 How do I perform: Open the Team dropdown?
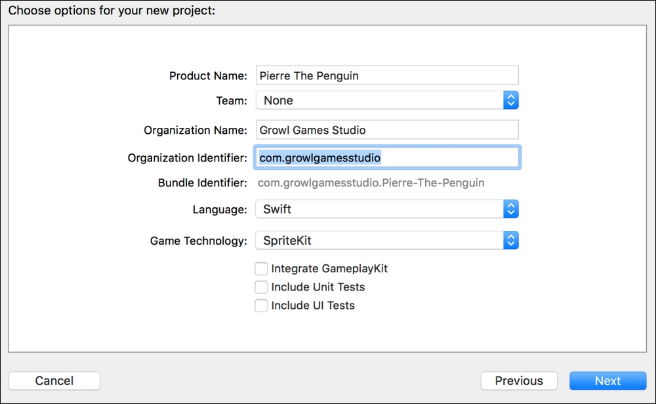(387, 100)
